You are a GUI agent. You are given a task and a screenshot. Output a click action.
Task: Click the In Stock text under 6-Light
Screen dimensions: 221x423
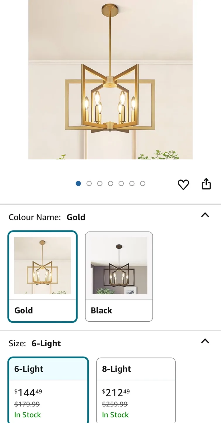click(27, 414)
